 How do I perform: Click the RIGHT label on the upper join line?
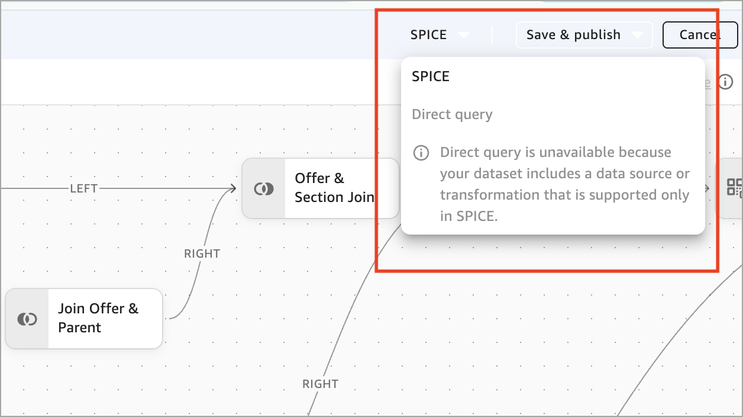tap(201, 253)
